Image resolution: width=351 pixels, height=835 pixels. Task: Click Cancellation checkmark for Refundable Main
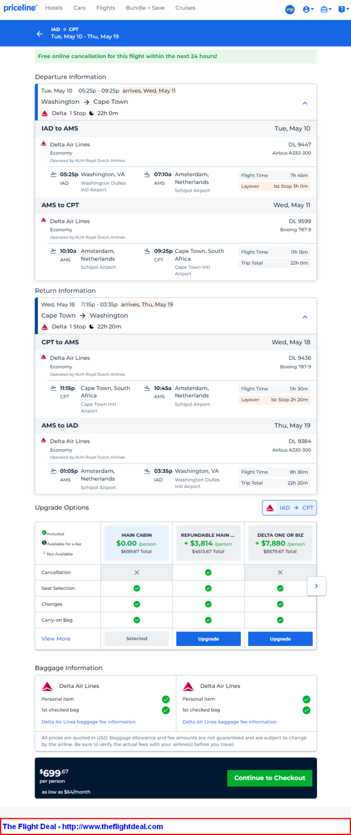209,573
